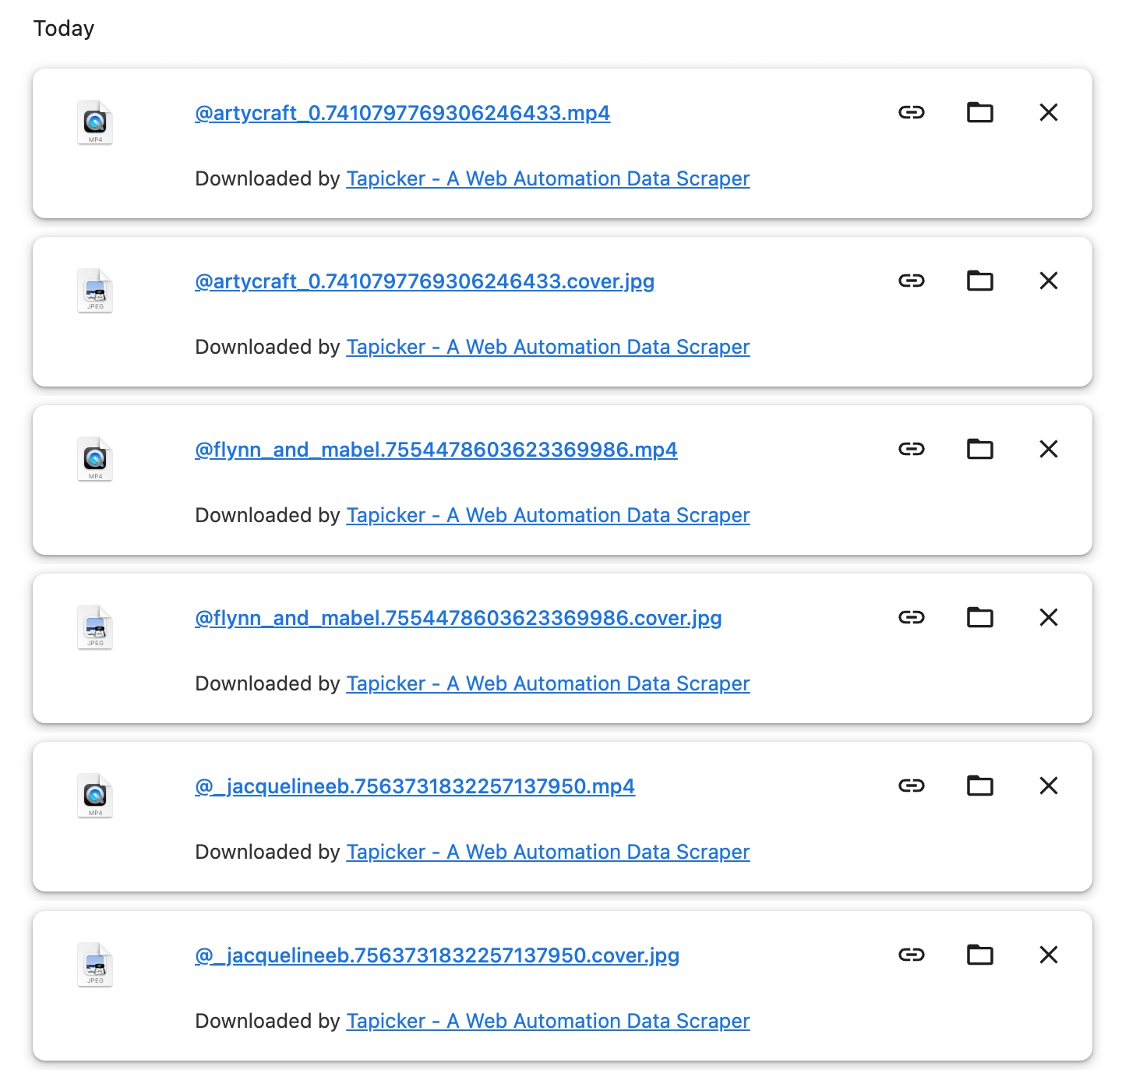Open Tapicker extension link under @artycraft_0 mp4
Screen dimensions: 1122x1091
coord(548,178)
